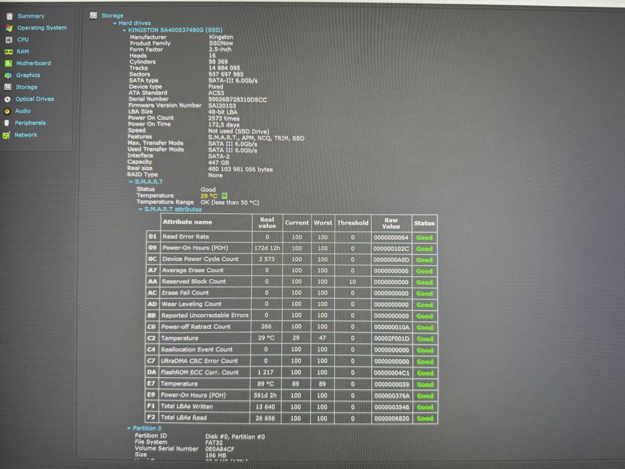Click the 591d 2h real value cell
This screenshot has width=625, height=469.
265,395
